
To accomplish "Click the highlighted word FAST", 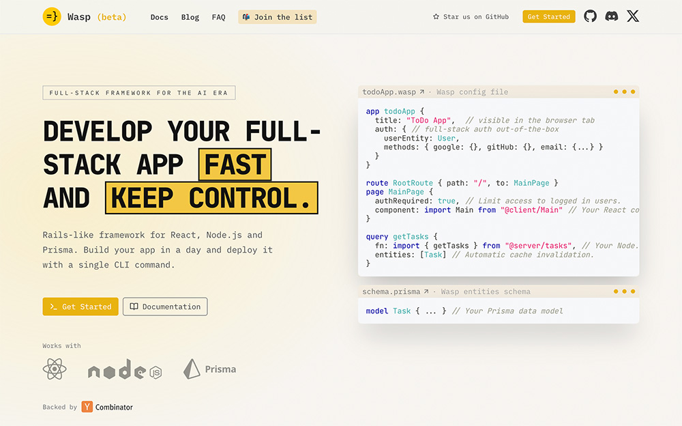I will point(235,165).
